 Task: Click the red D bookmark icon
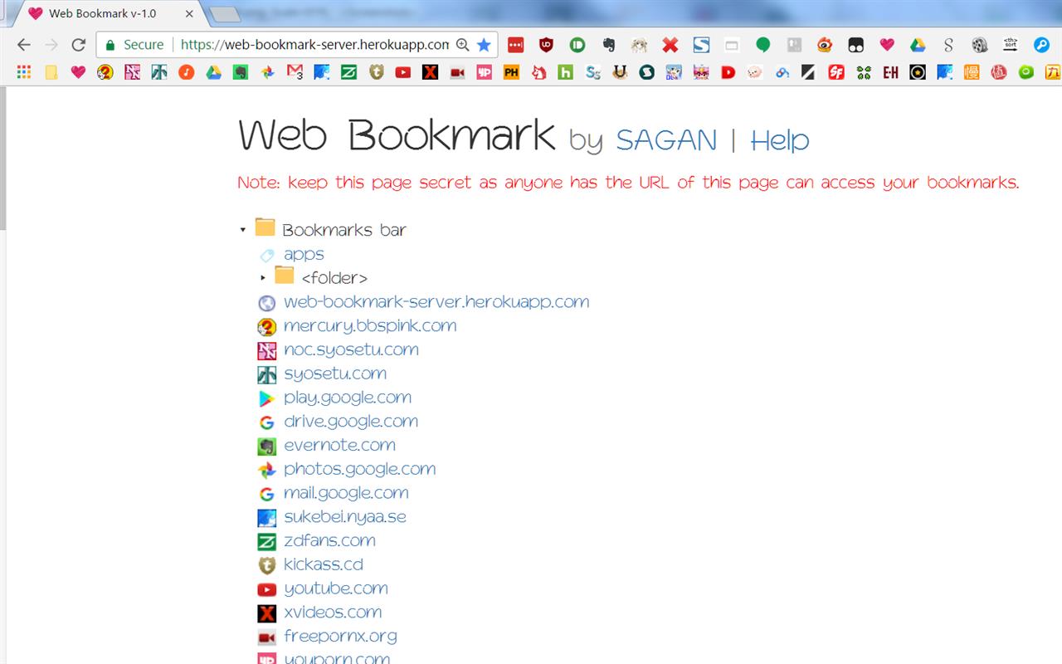pyautogui.click(x=728, y=72)
